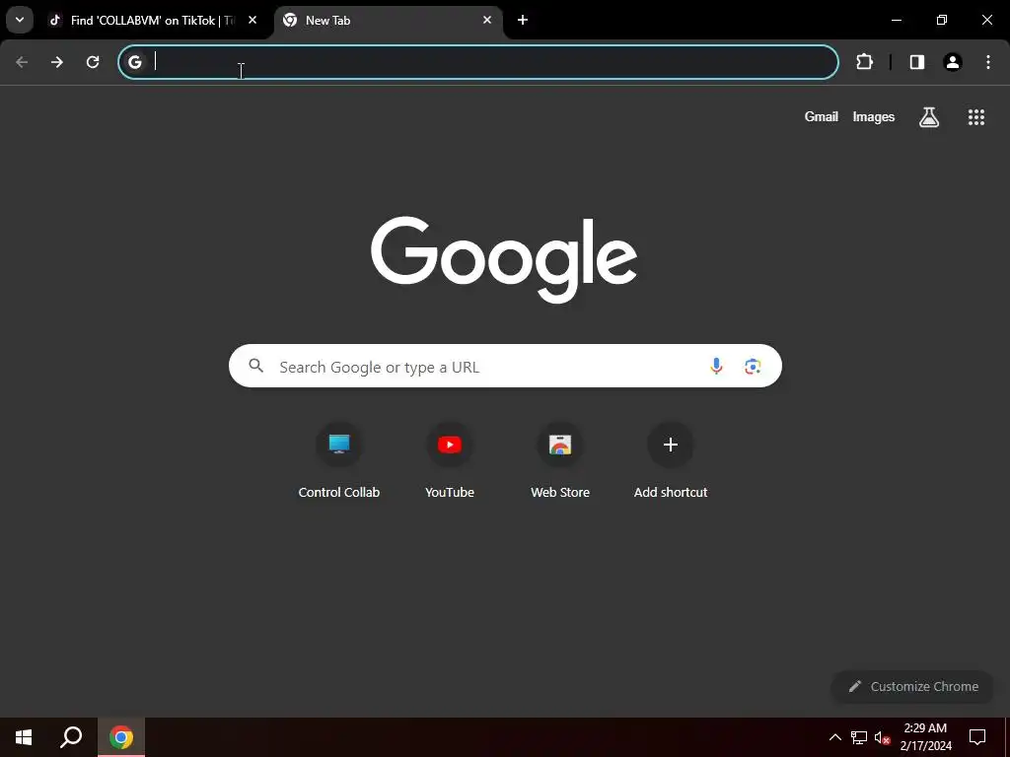Open the tab search dropdown arrow
Viewport: 1010px width, 757px height.
pyautogui.click(x=20, y=20)
